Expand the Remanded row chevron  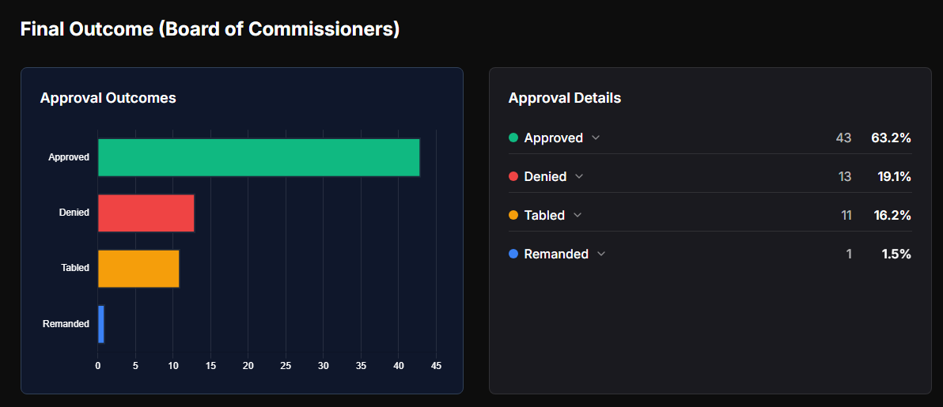click(x=601, y=254)
